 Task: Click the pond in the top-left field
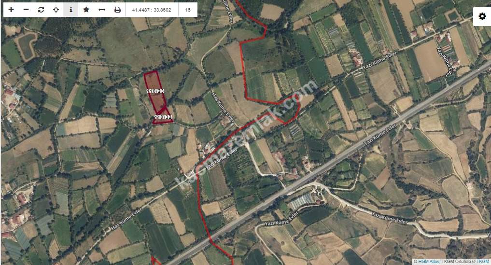click(27, 46)
